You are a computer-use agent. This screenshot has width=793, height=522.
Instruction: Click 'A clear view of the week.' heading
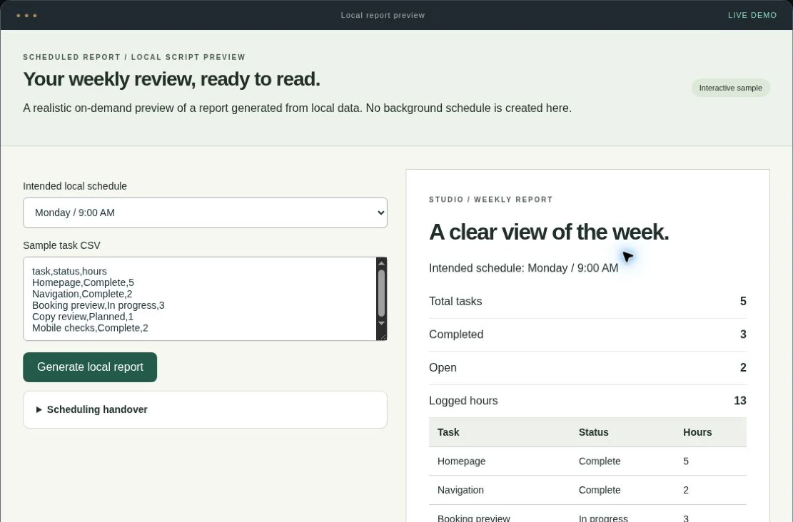pyautogui.click(x=549, y=232)
